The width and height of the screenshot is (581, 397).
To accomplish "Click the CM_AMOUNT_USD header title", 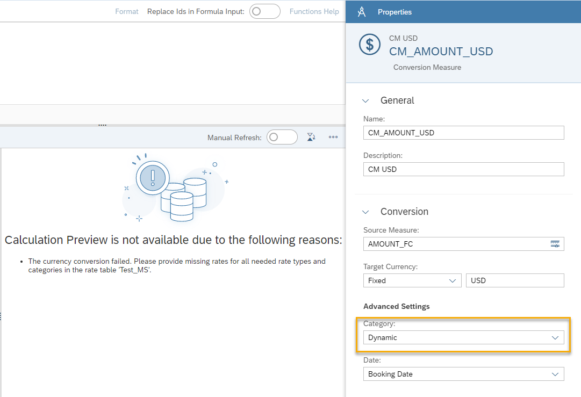I will [x=441, y=52].
